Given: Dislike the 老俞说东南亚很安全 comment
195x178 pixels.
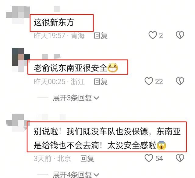Looking at the screenshot, I should click(x=180, y=81).
